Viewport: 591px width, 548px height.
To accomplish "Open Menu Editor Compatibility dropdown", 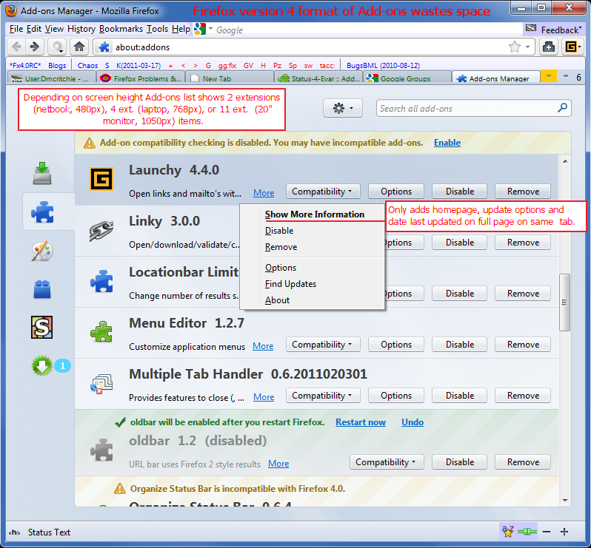I will 323,345.
